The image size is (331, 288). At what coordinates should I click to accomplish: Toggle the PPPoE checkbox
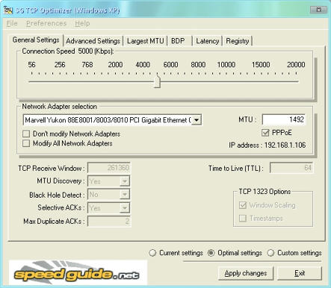(x=265, y=133)
